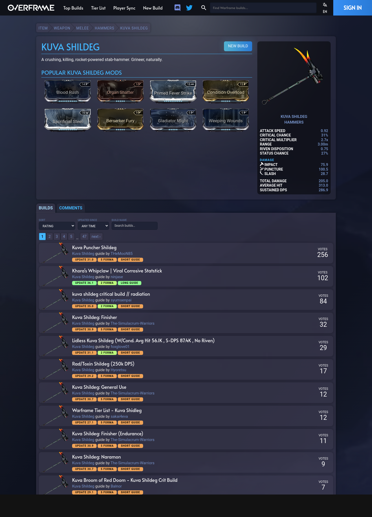372x517 pixels.
Task: Expand the Updated Since Any Time dropdown
Action: click(x=94, y=226)
